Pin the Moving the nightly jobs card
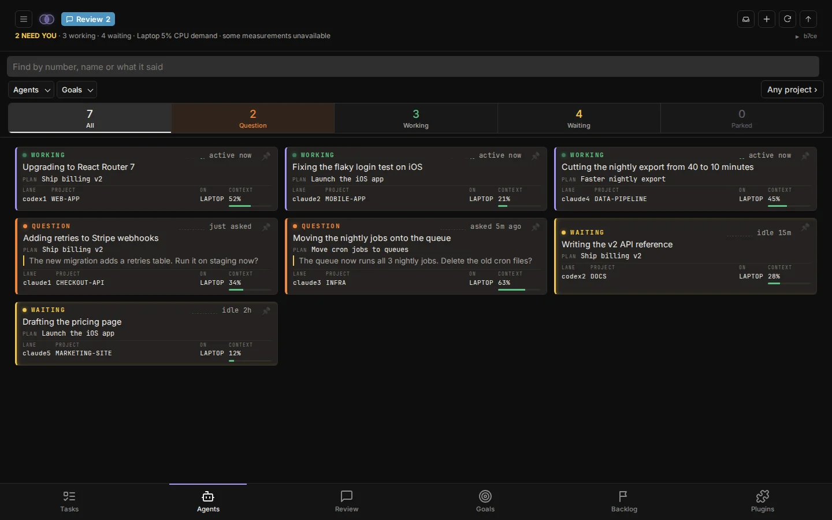This screenshot has height=520, width=832. (x=536, y=227)
